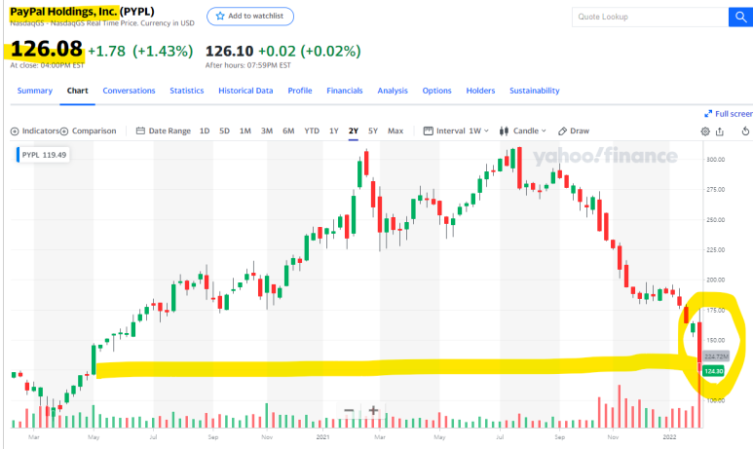Set chart range to Max
This screenshot has width=753, height=449.
point(395,131)
